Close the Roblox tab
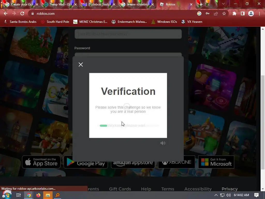 191,5
